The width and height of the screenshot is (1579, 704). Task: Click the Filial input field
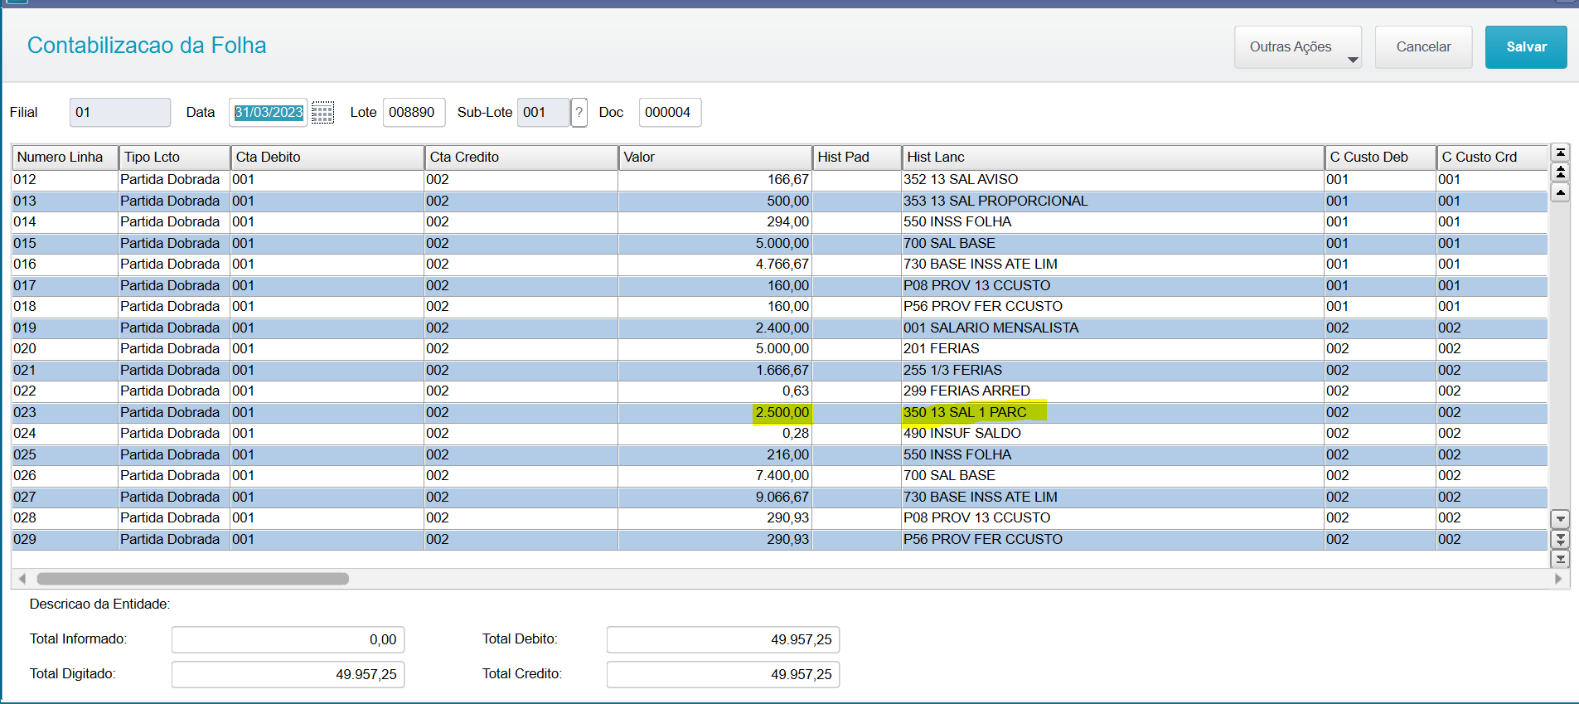(x=120, y=113)
